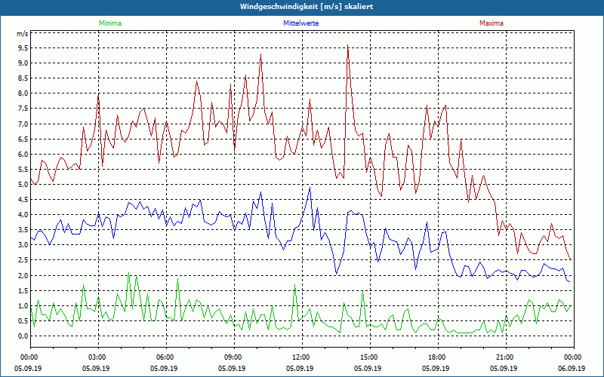
Task: Click the "6,0" y-axis value
Action: tap(23, 154)
